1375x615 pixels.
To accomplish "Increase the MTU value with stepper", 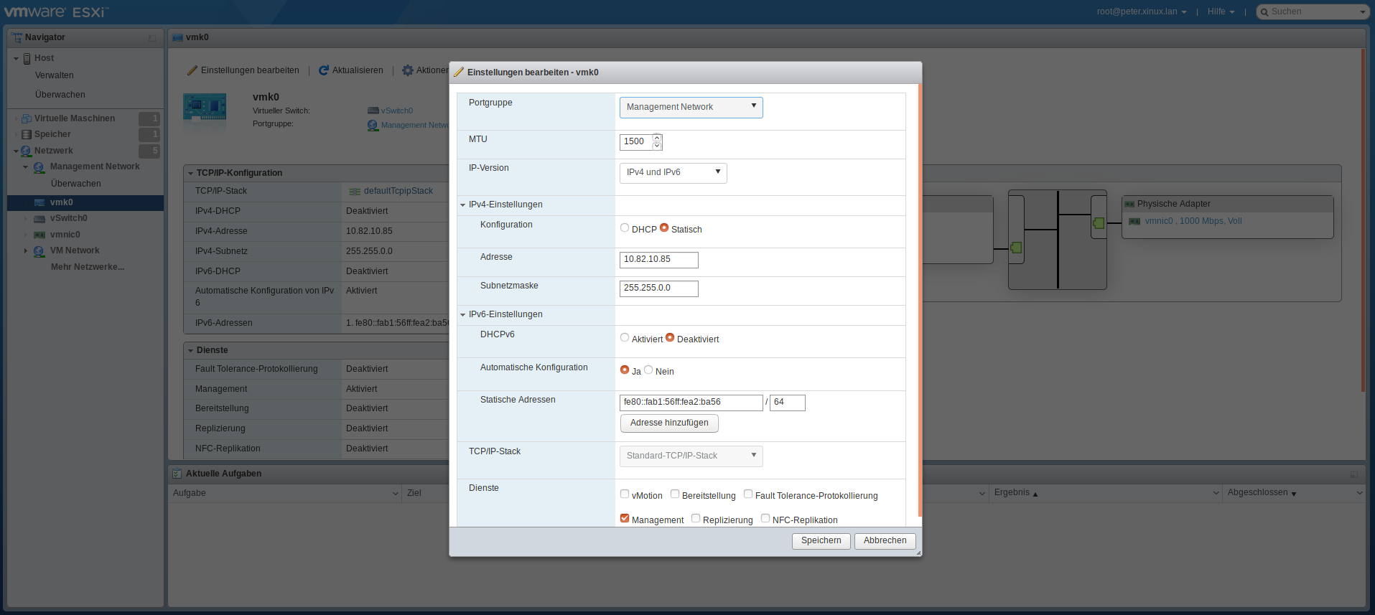I will coord(657,138).
